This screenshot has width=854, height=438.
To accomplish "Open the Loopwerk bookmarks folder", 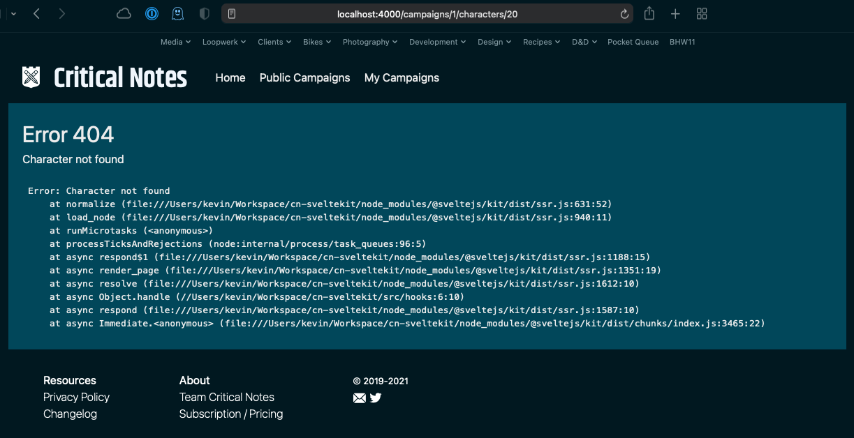I will 224,42.
